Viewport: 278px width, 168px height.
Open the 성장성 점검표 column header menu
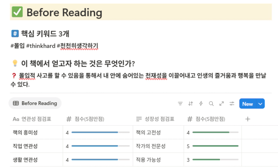coord(155,119)
